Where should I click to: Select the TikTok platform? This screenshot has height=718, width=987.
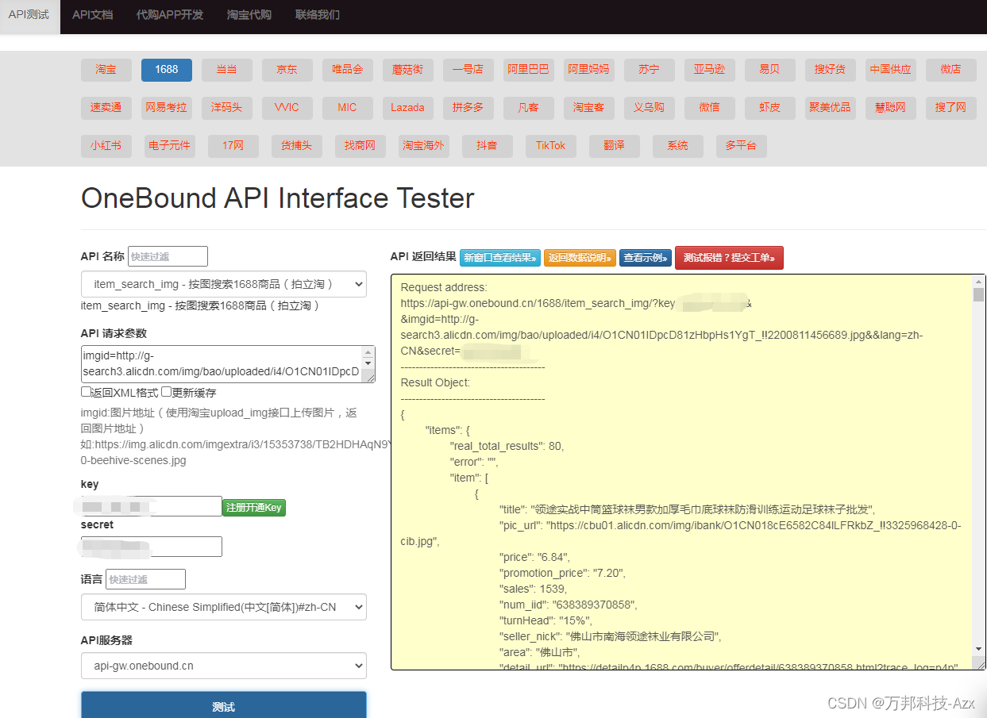point(551,146)
